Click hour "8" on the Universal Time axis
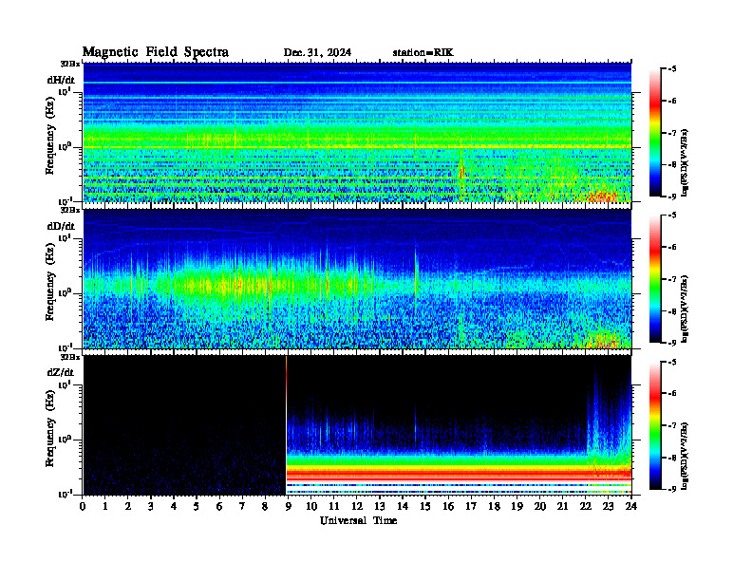This screenshot has width=752, height=581. coord(265,507)
